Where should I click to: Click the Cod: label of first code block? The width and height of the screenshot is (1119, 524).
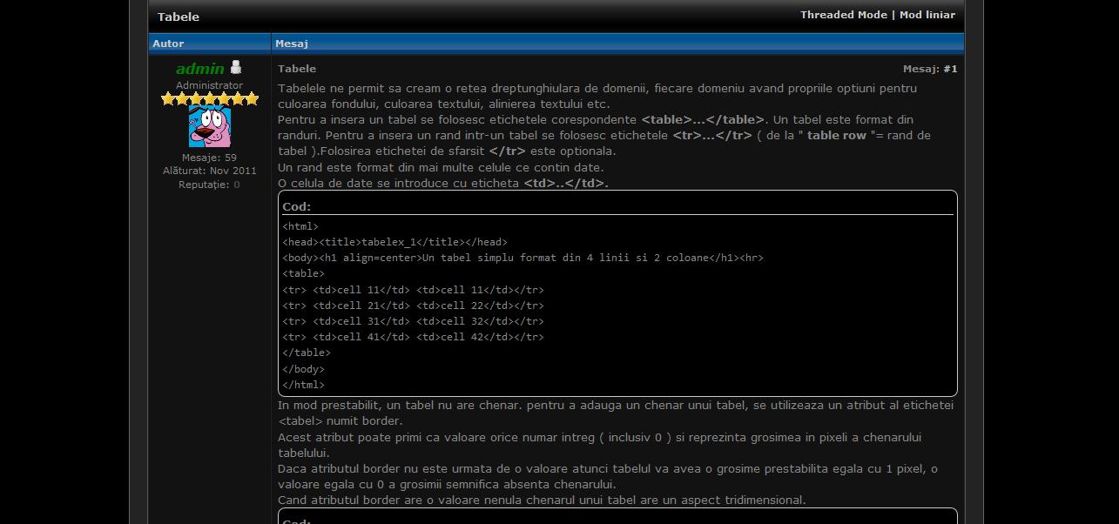pyautogui.click(x=296, y=207)
